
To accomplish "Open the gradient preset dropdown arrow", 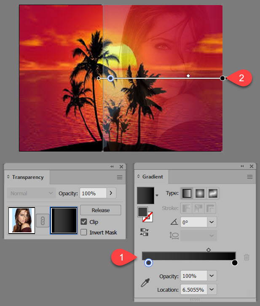I will click(157, 195).
